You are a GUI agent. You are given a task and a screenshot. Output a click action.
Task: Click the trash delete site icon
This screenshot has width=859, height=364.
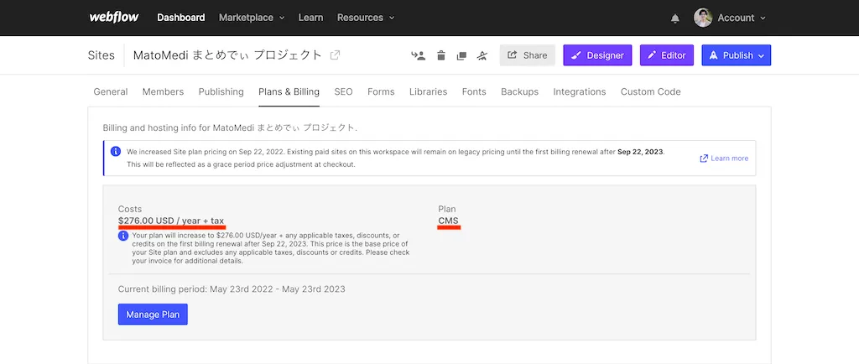click(441, 55)
